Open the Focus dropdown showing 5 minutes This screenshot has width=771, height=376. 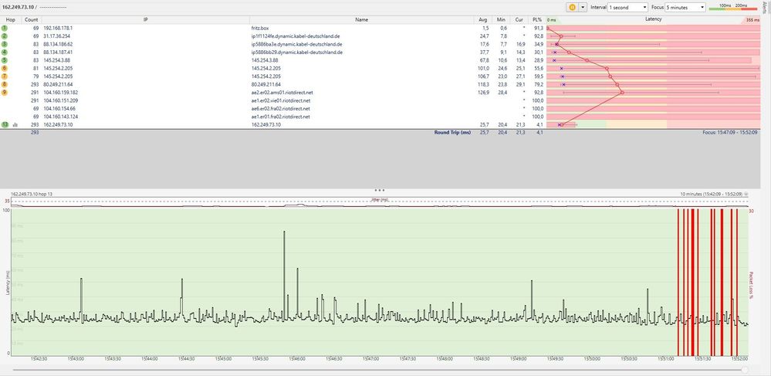685,8
